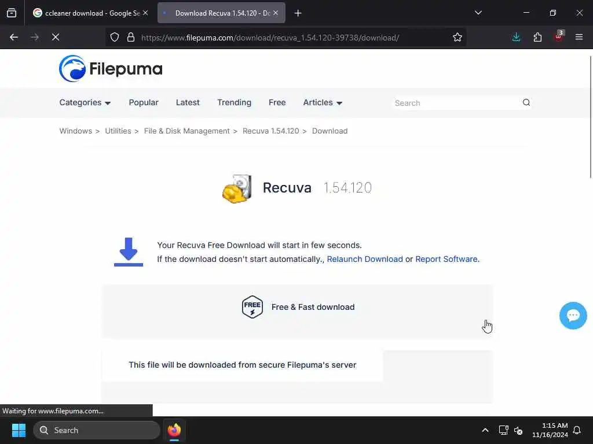Select the Download Recuva tab
This screenshot has height=444, width=593.
tap(221, 13)
